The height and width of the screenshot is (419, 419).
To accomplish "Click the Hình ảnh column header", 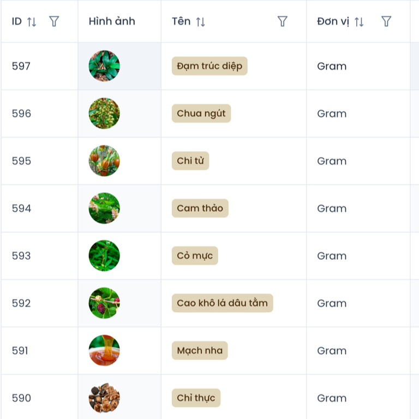I will point(112,21).
